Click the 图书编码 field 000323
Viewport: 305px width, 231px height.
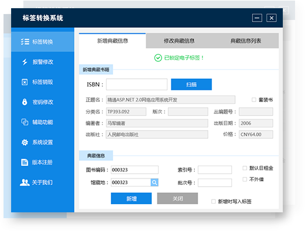tap(135, 170)
